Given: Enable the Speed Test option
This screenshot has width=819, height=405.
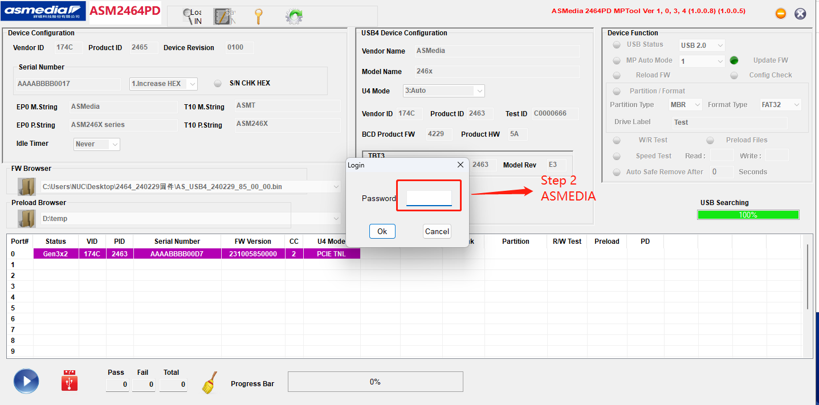Looking at the screenshot, I should coord(617,156).
